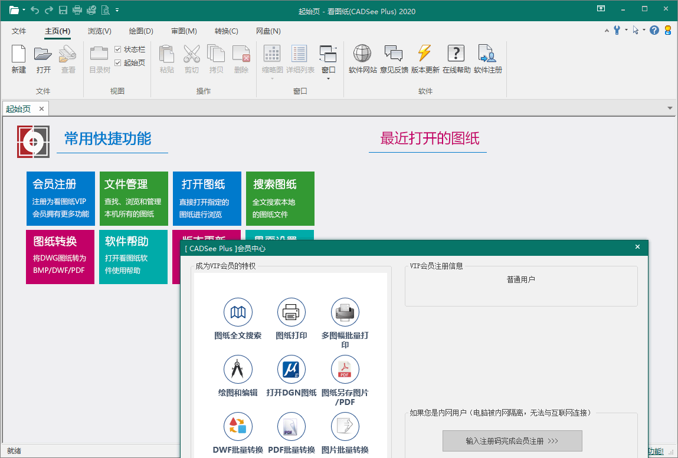Switch to the 浏览(V) ribbon tab
This screenshot has width=678, height=458.
click(99, 31)
